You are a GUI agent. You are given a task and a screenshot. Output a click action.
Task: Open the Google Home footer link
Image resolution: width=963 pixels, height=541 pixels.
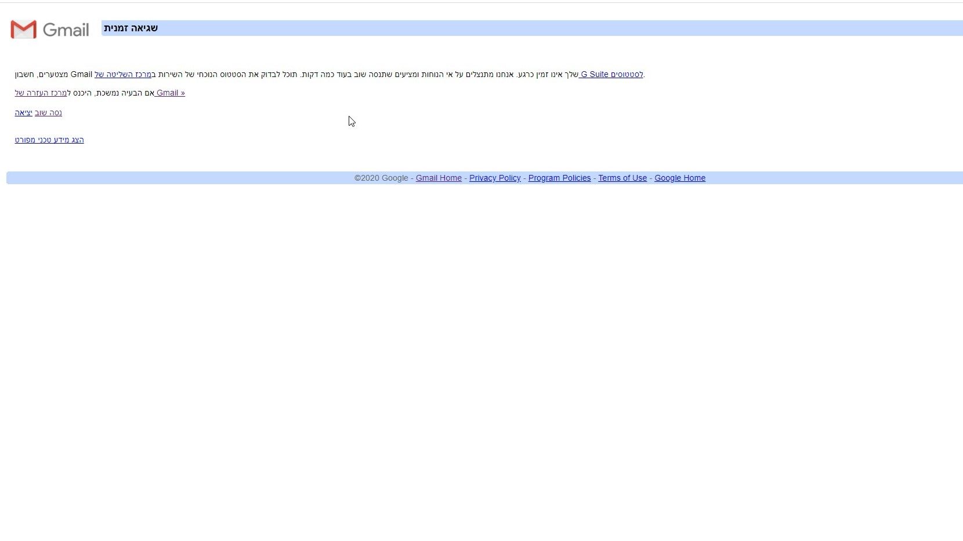point(680,178)
